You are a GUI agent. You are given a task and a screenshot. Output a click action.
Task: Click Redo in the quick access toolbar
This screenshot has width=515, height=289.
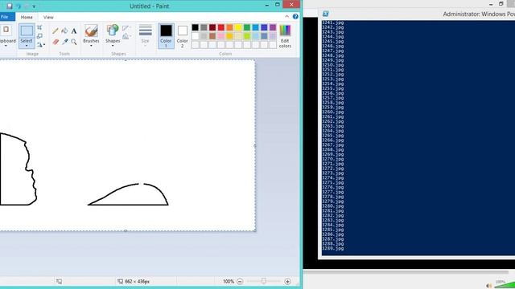(x=27, y=6)
